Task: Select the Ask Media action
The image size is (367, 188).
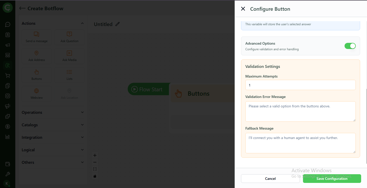Action: (69, 56)
